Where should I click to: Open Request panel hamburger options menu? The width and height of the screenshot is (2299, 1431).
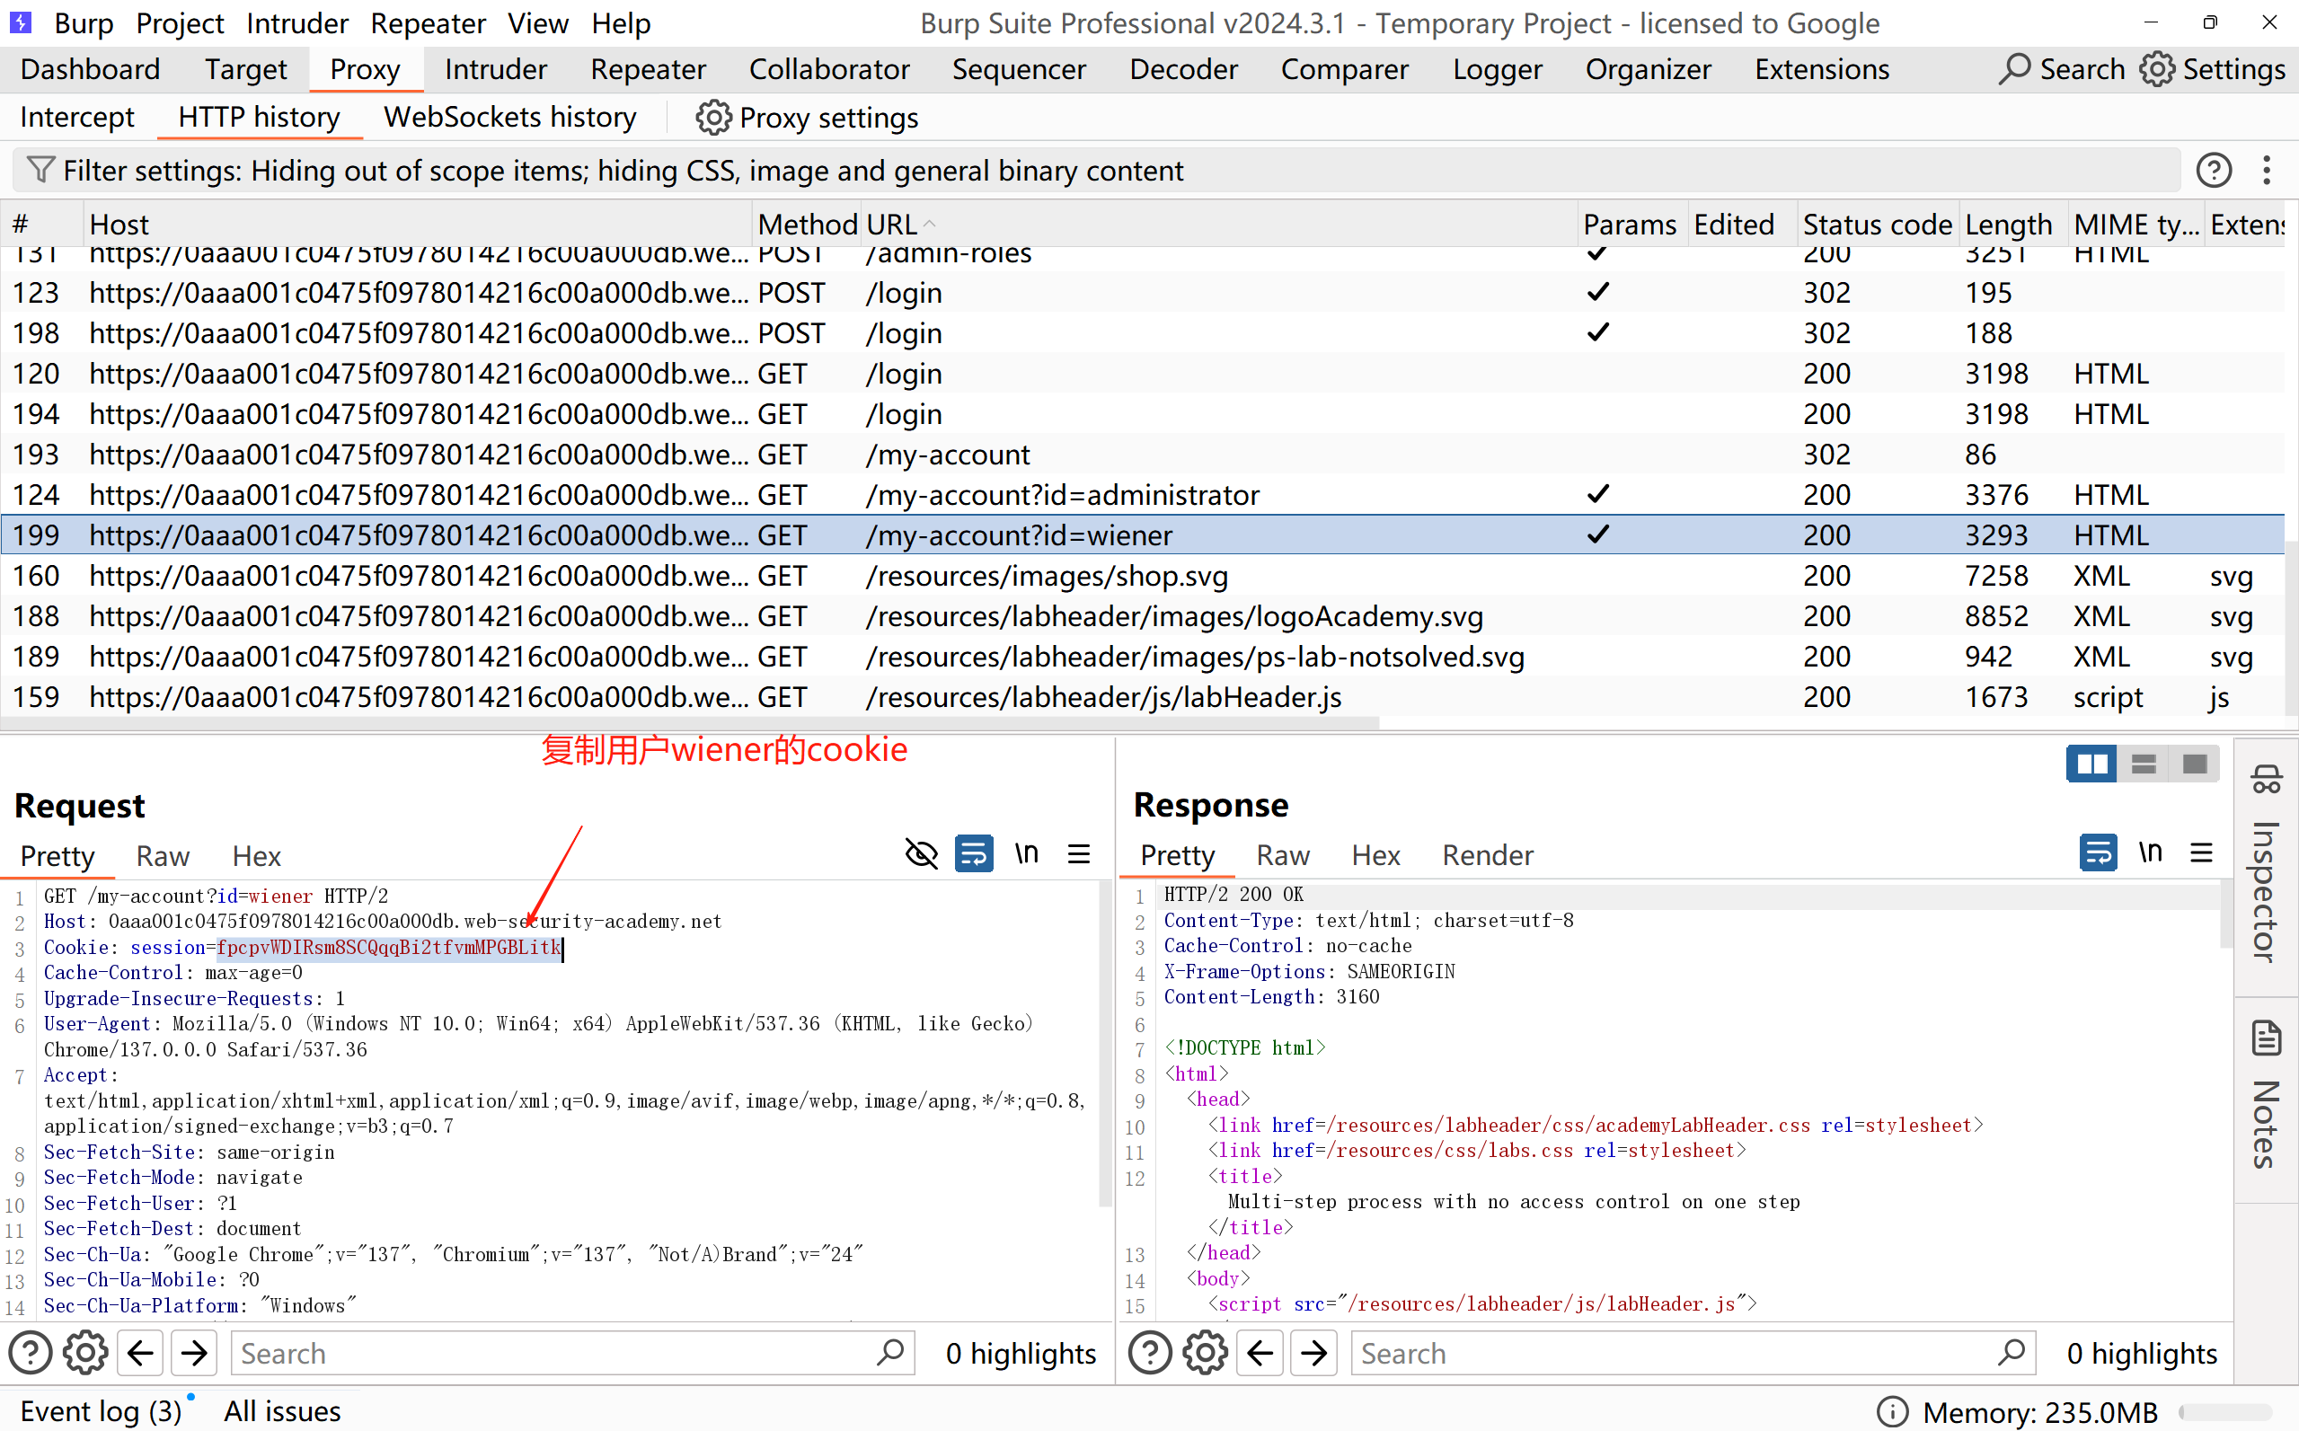1079,853
